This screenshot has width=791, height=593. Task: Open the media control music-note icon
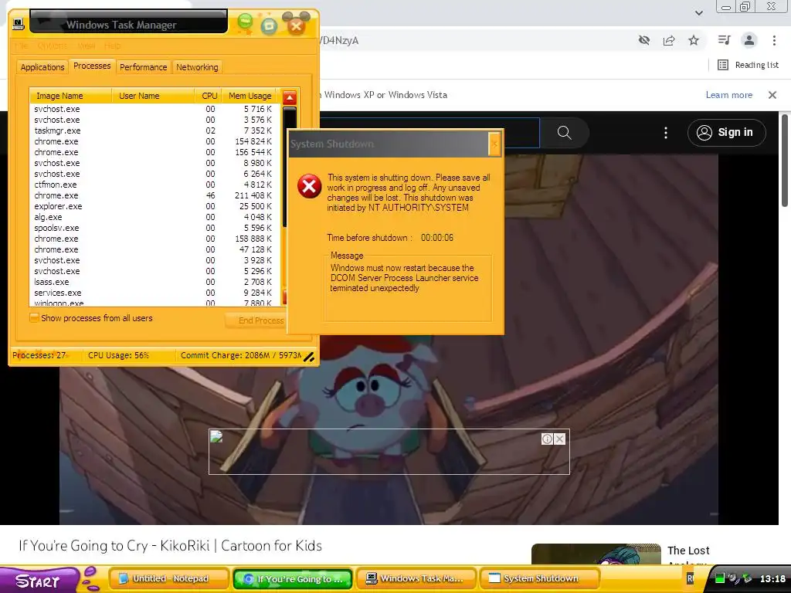coord(724,40)
